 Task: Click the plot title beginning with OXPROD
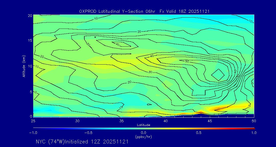145,11
